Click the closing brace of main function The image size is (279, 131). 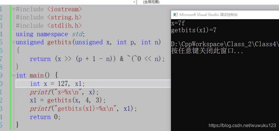tap(17, 125)
